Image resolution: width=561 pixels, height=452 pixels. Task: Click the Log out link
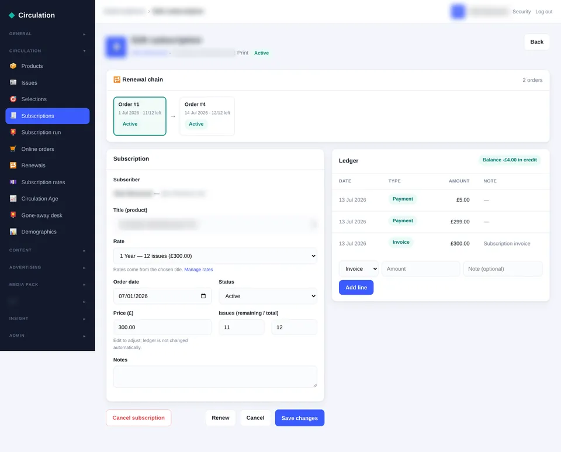click(x=544, y=12)
